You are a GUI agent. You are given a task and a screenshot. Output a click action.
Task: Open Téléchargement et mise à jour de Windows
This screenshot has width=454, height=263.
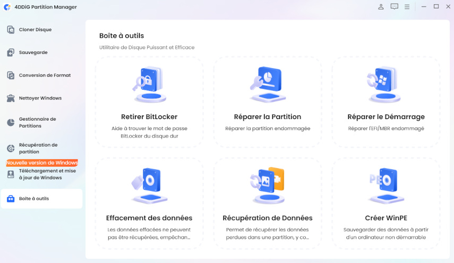(x=42, y=174)
